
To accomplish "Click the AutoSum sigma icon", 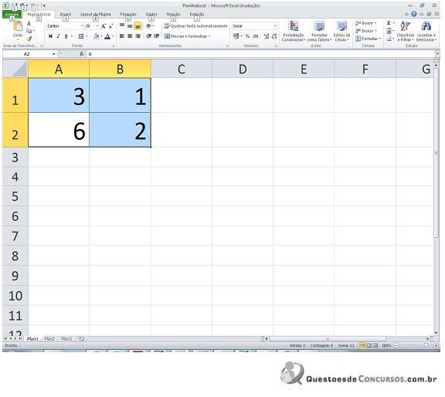I will pyautogui.click(x=389, y=23).
